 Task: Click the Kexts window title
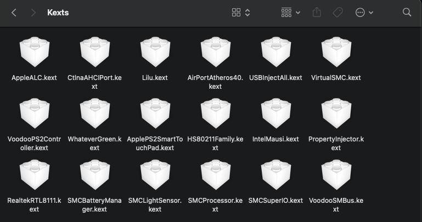(x=58, y=13)
